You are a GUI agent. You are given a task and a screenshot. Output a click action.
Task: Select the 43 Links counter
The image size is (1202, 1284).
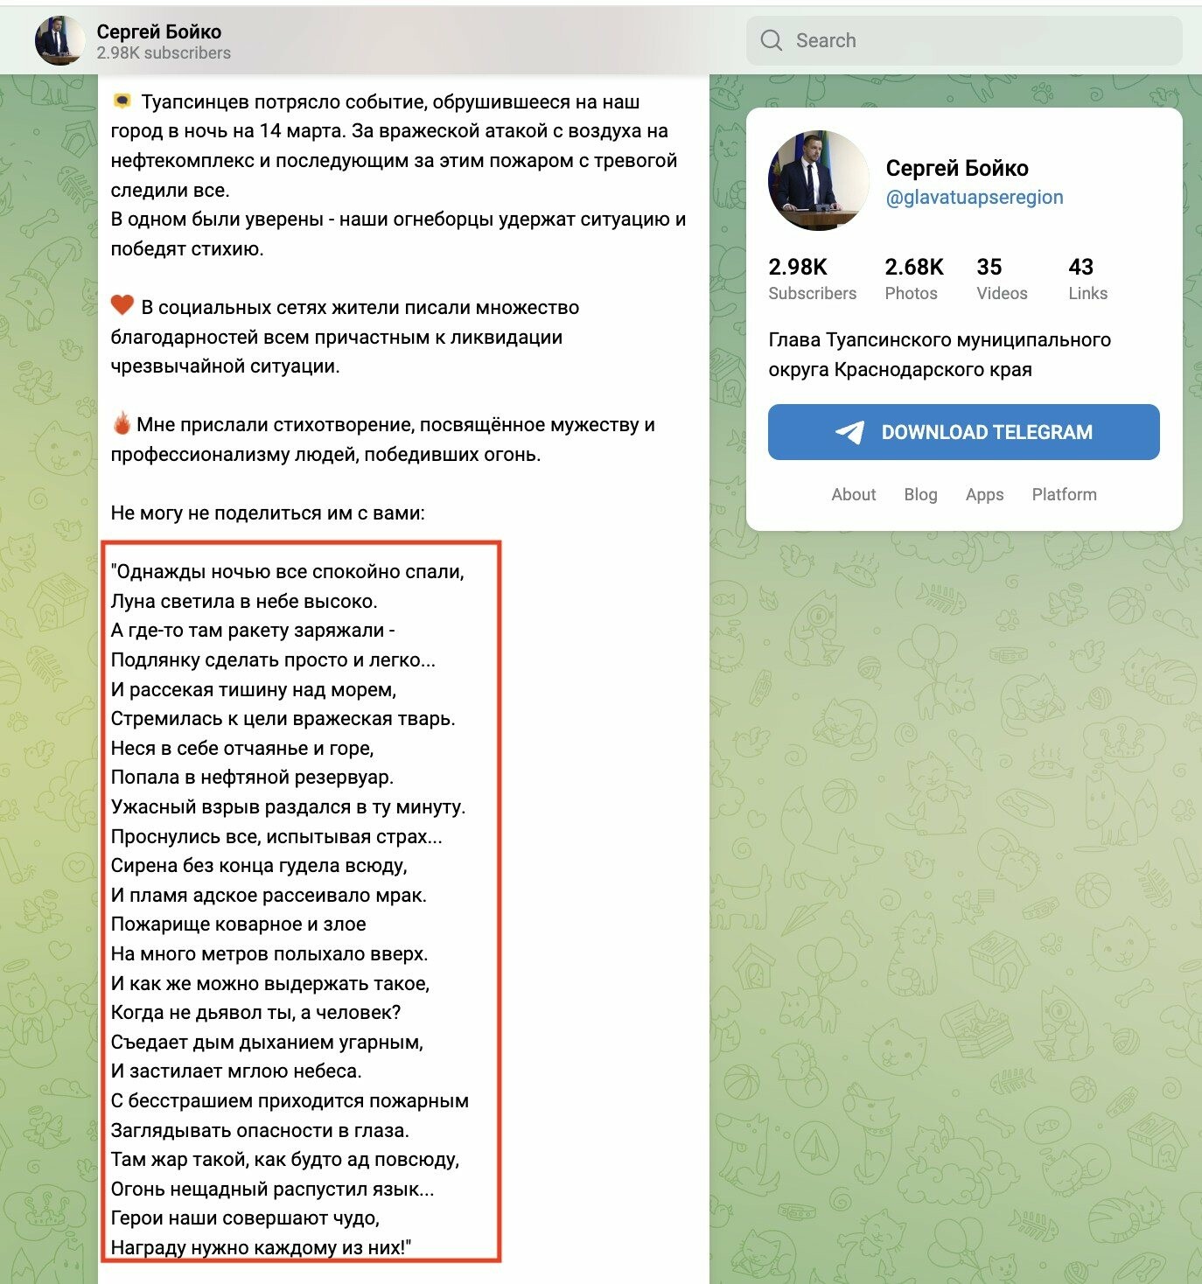(1087, 279)
